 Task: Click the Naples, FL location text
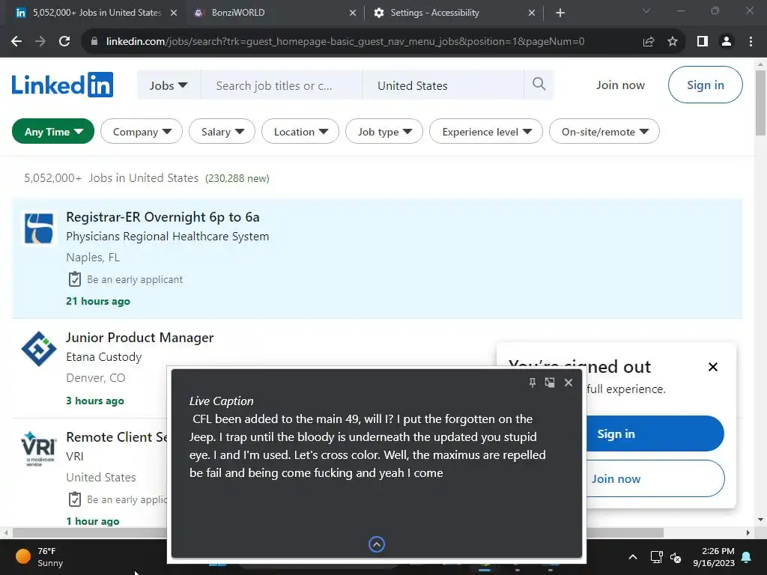pyautogui.click(x=93, y=258)
